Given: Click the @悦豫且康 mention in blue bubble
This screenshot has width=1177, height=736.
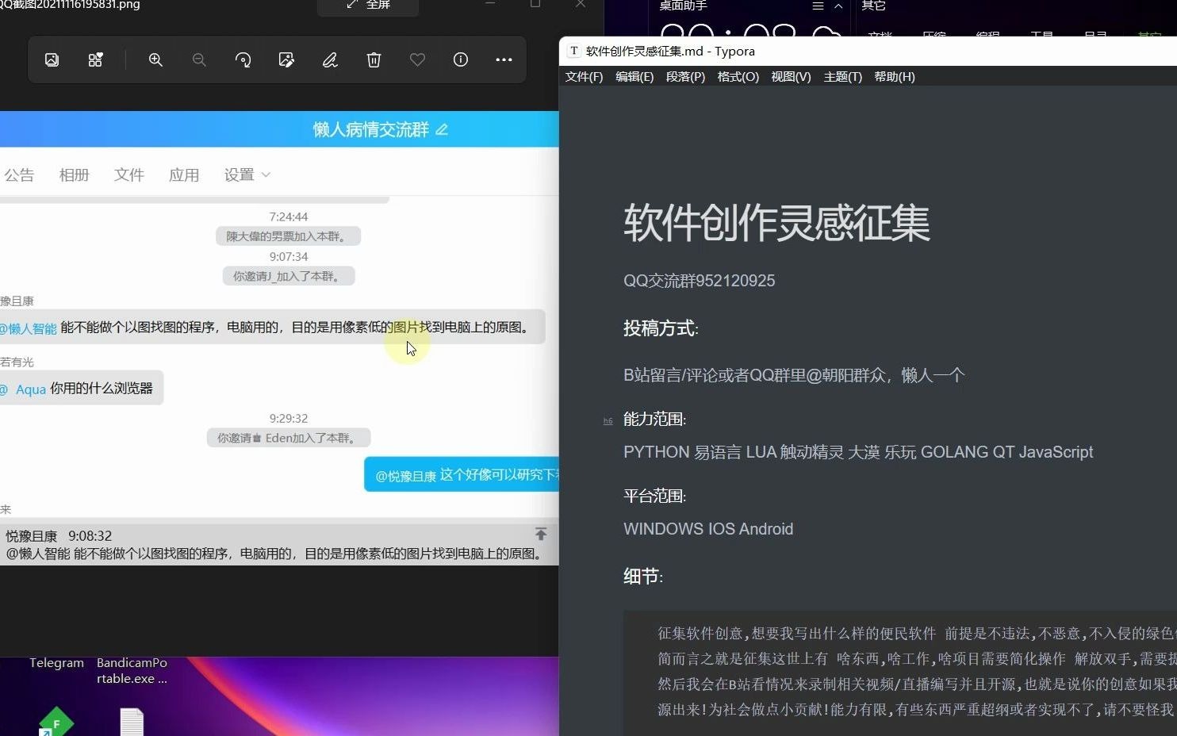Looking at the screenshot, I should tap(405, 476).
